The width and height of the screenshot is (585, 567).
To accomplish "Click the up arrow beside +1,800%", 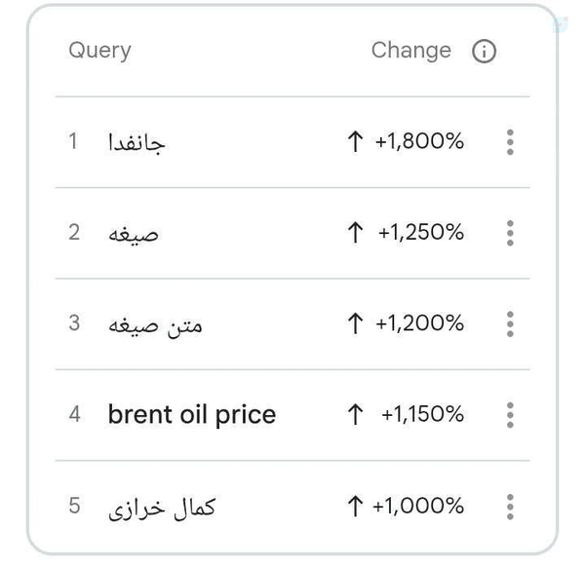I will 355,141.
